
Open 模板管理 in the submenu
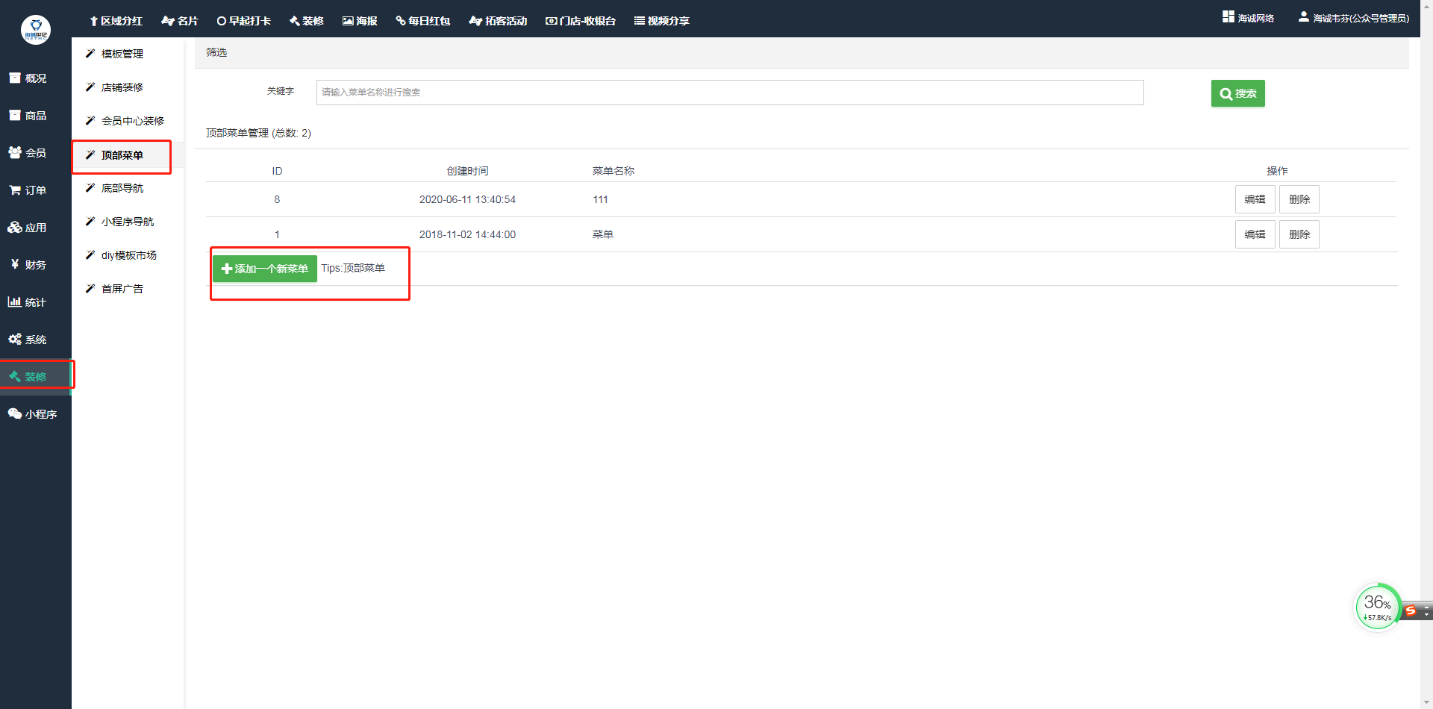(122, 54)
